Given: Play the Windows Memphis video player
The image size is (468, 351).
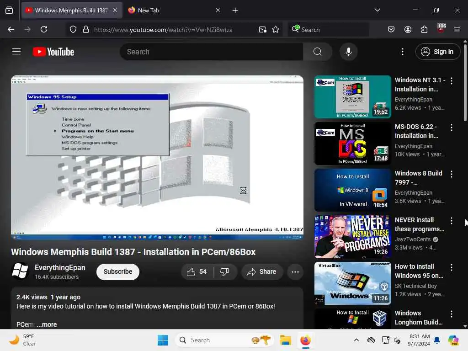Looking at the screenshot, I should (x=157, y=158).
